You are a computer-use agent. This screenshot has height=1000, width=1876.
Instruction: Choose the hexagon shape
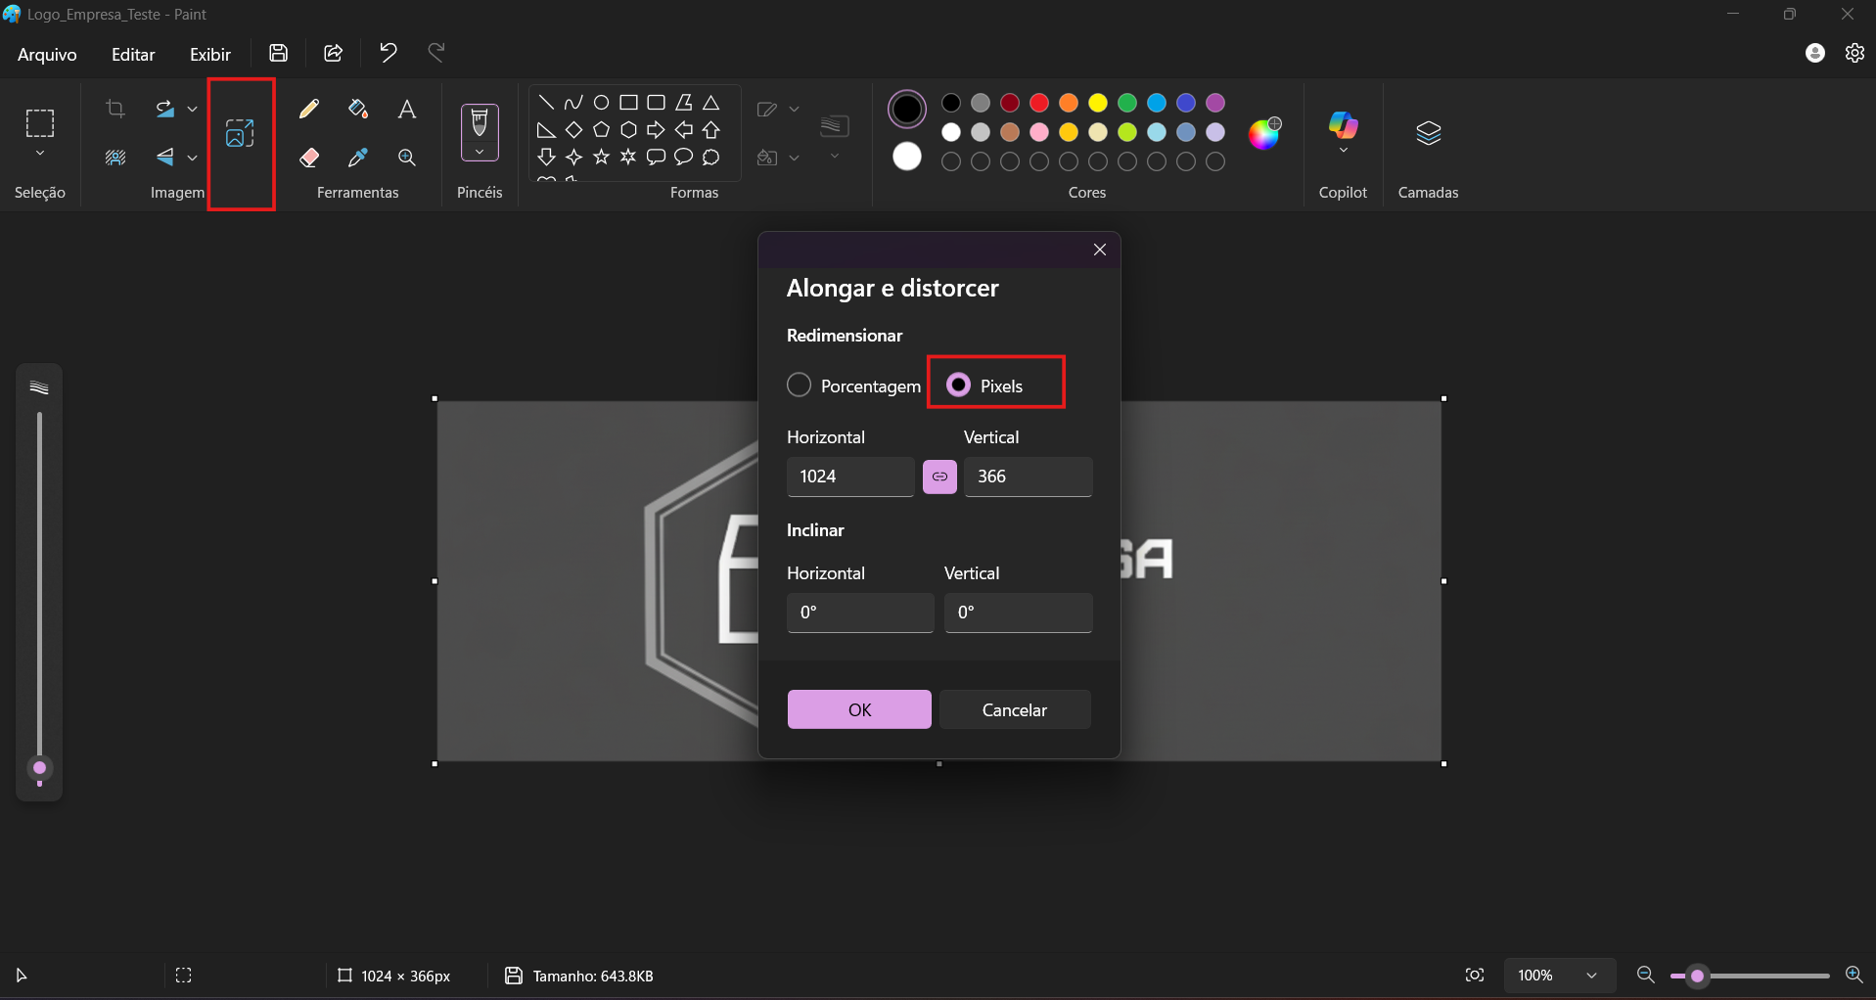pos(629,129)
